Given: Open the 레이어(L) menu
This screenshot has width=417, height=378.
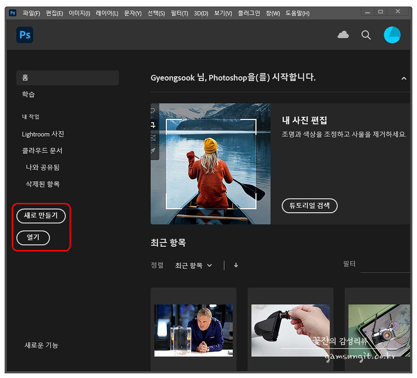Looking at the screenshot, I should coord(107,13).
